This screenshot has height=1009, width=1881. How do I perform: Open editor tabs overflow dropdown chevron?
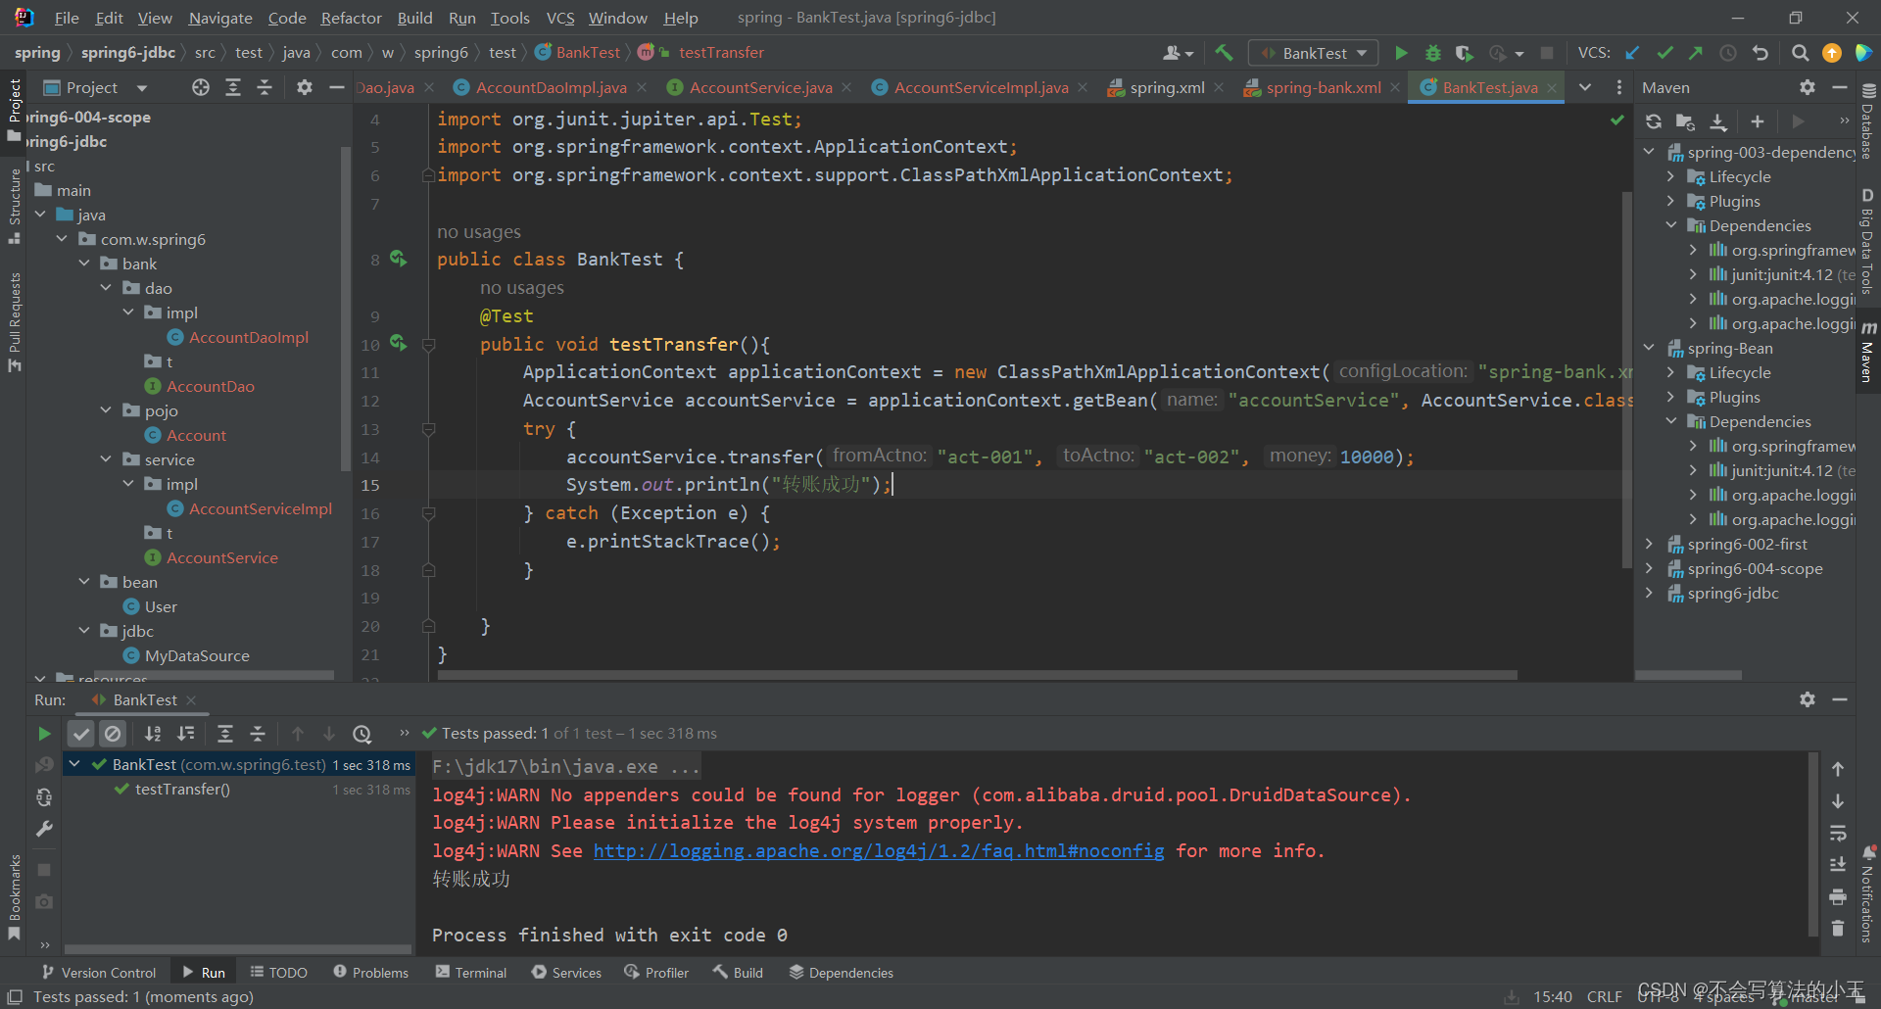click(1585, 87)
